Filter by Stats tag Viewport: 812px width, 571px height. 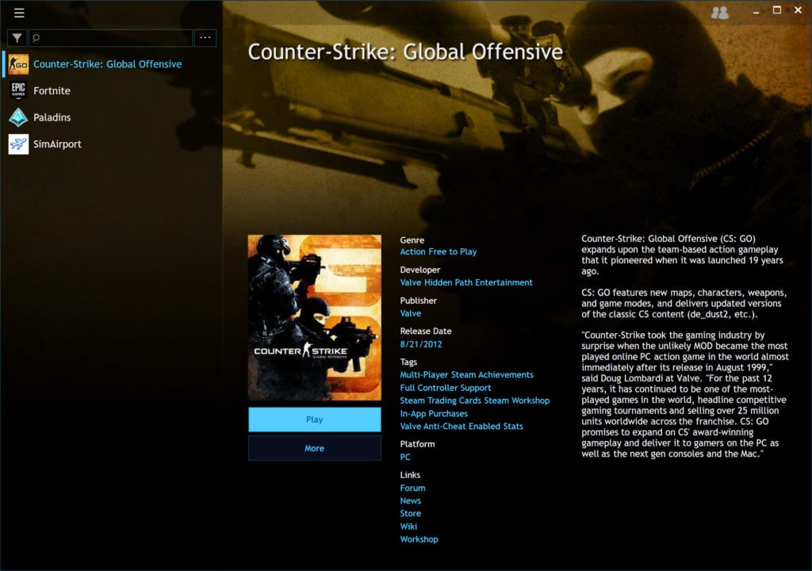click(x=513, y=427)
